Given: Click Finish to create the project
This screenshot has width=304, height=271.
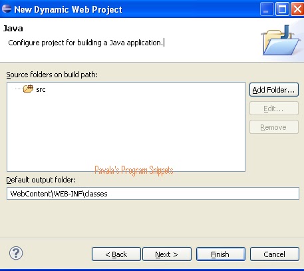Looking at the screenshot, I should (x=221, y=254).
